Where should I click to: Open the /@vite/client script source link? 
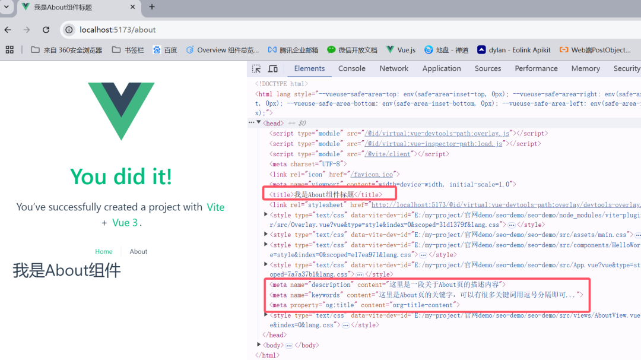[388, 154]
